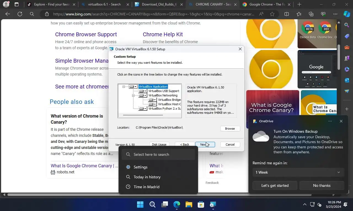The width and height of the screenshot is (353, 211).
Task: Open Browser essentials heart icon
Action: pos(323,14)
